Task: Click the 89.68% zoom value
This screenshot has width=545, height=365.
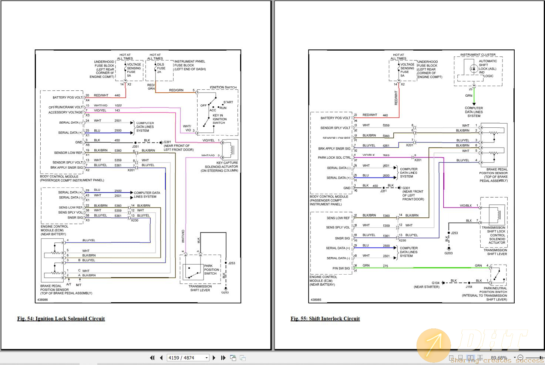Action: click(499, 358)
